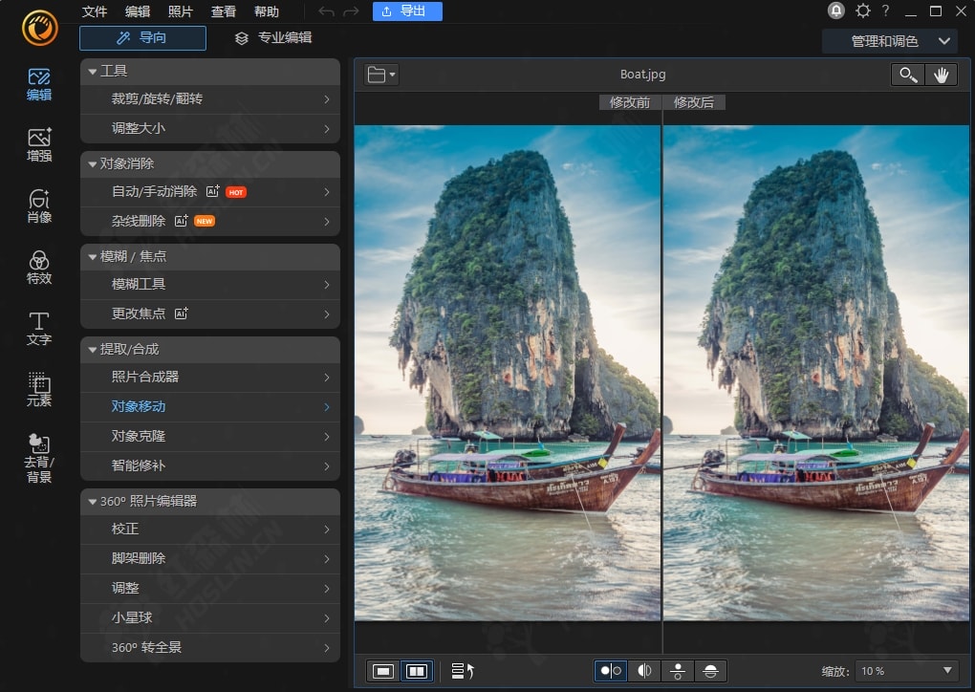Switch to single image view mode
The width and height of the screenshot is (975, 692).
pos(383,671)
